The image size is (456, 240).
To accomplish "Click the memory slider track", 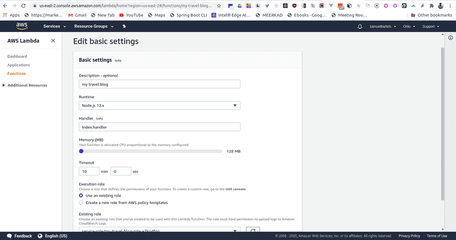I will 150,151.
